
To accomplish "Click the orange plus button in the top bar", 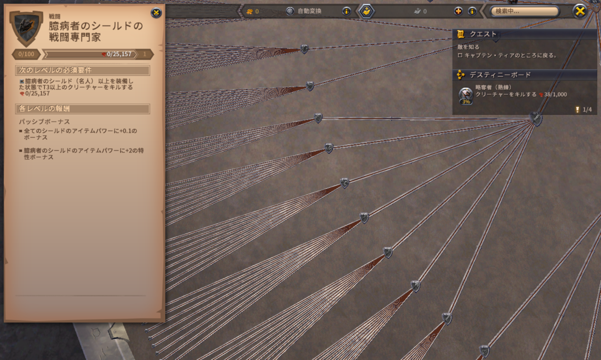I will (x=458, y=11).
